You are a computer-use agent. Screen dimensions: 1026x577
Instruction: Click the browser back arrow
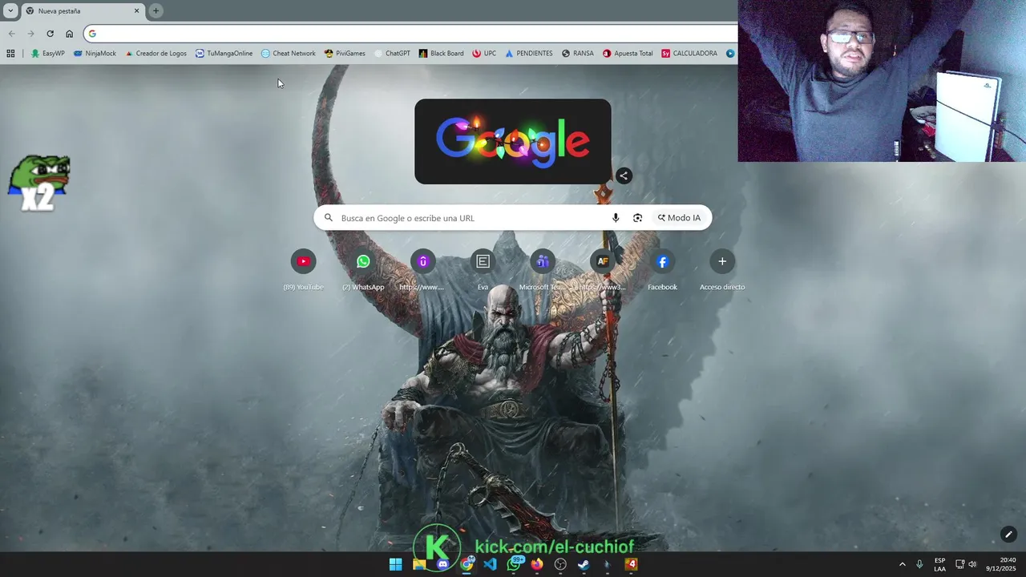[11, 34]
